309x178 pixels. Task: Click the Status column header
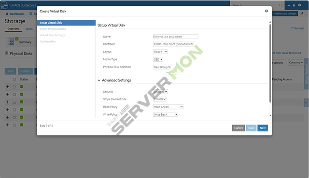(24, 79)
